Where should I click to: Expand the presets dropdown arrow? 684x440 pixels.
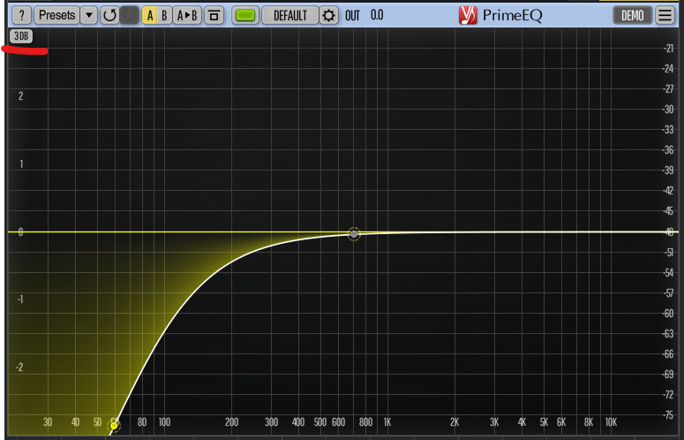[89, 15]
